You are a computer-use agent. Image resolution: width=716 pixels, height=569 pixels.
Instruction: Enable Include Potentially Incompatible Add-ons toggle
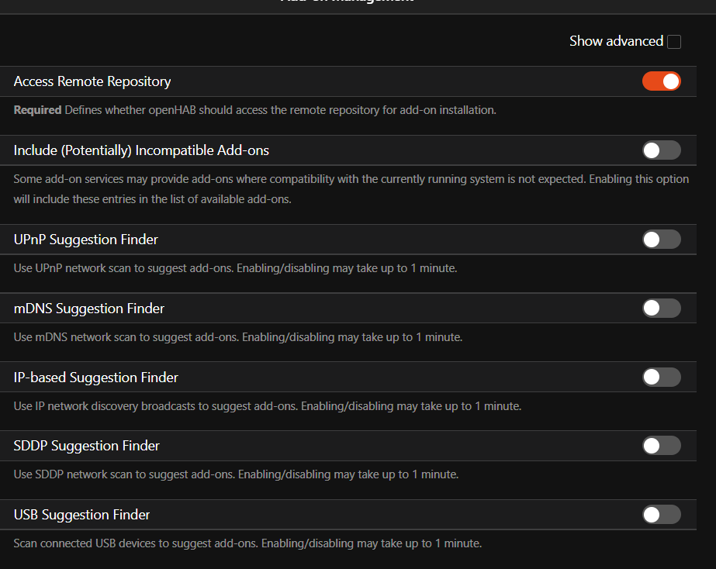point(661,150)
